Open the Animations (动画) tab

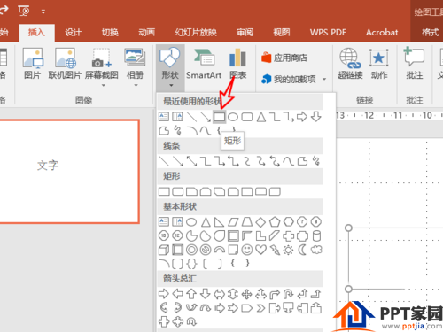click(x=146, y=32)
